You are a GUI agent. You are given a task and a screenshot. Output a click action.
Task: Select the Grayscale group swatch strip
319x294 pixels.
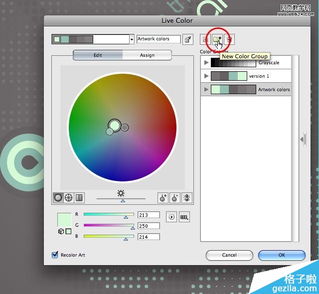233,62
